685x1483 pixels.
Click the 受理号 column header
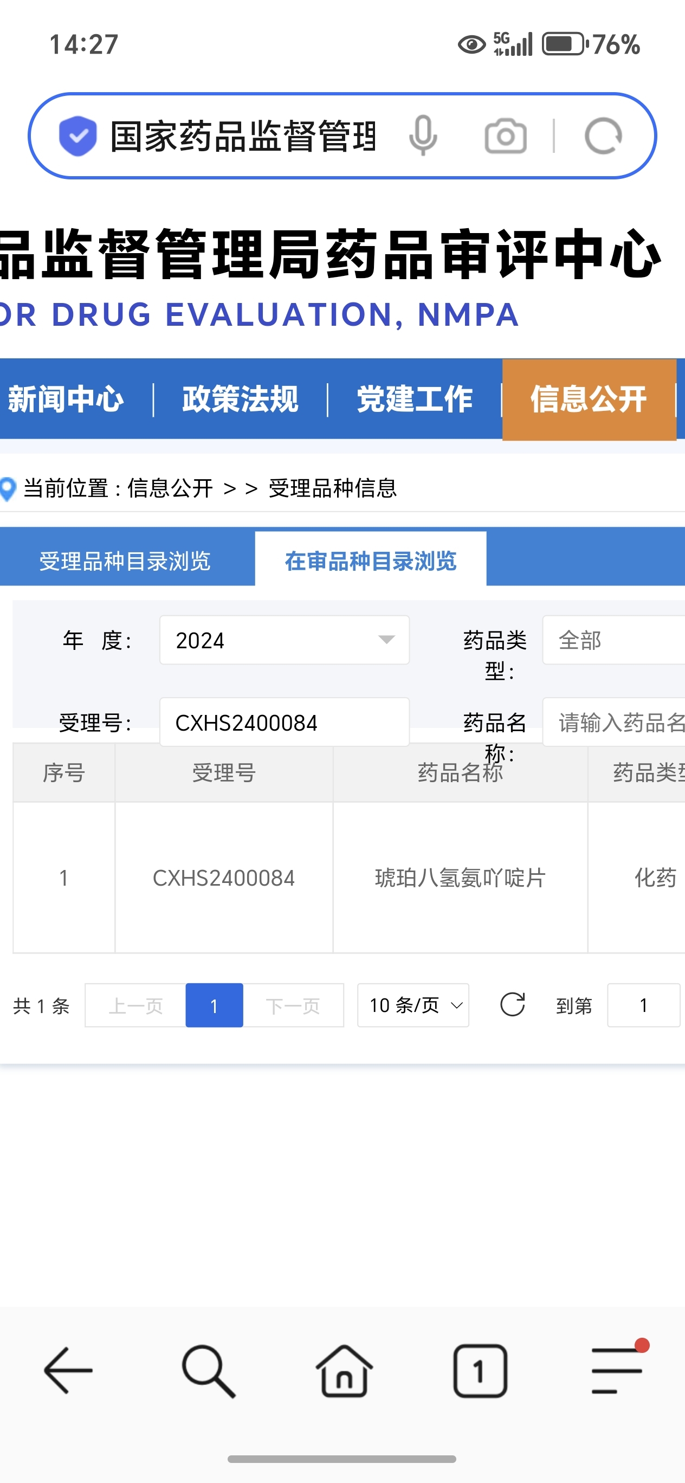224,772
